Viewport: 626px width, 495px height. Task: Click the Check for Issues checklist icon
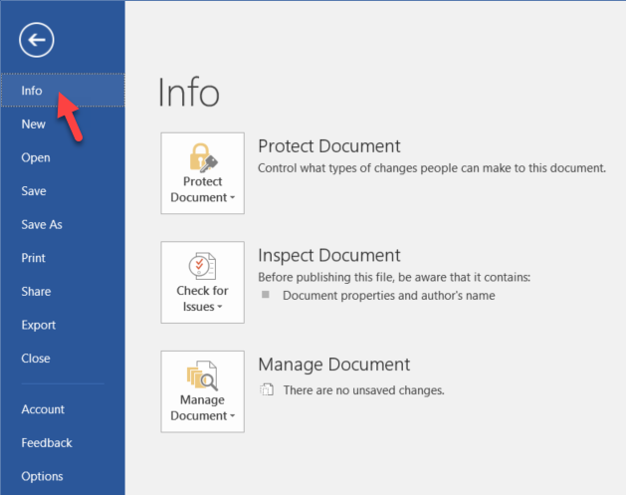point(202,266)
